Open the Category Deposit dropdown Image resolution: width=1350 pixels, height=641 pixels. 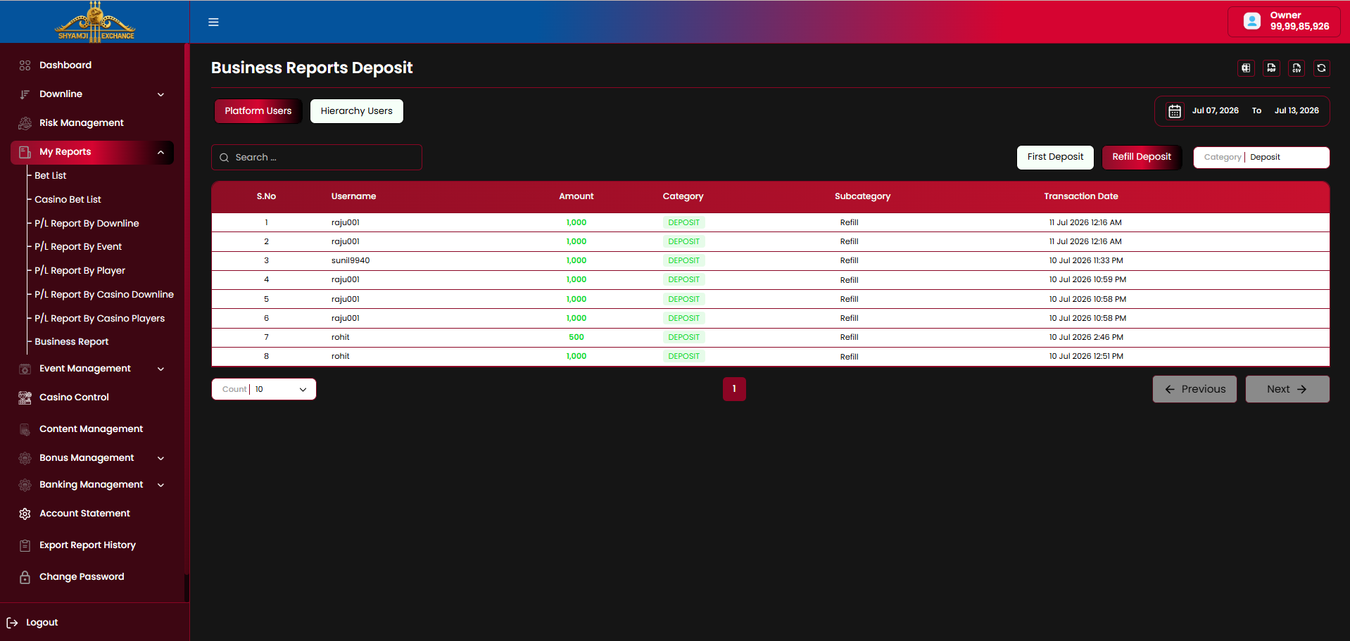coord(1261,158)
